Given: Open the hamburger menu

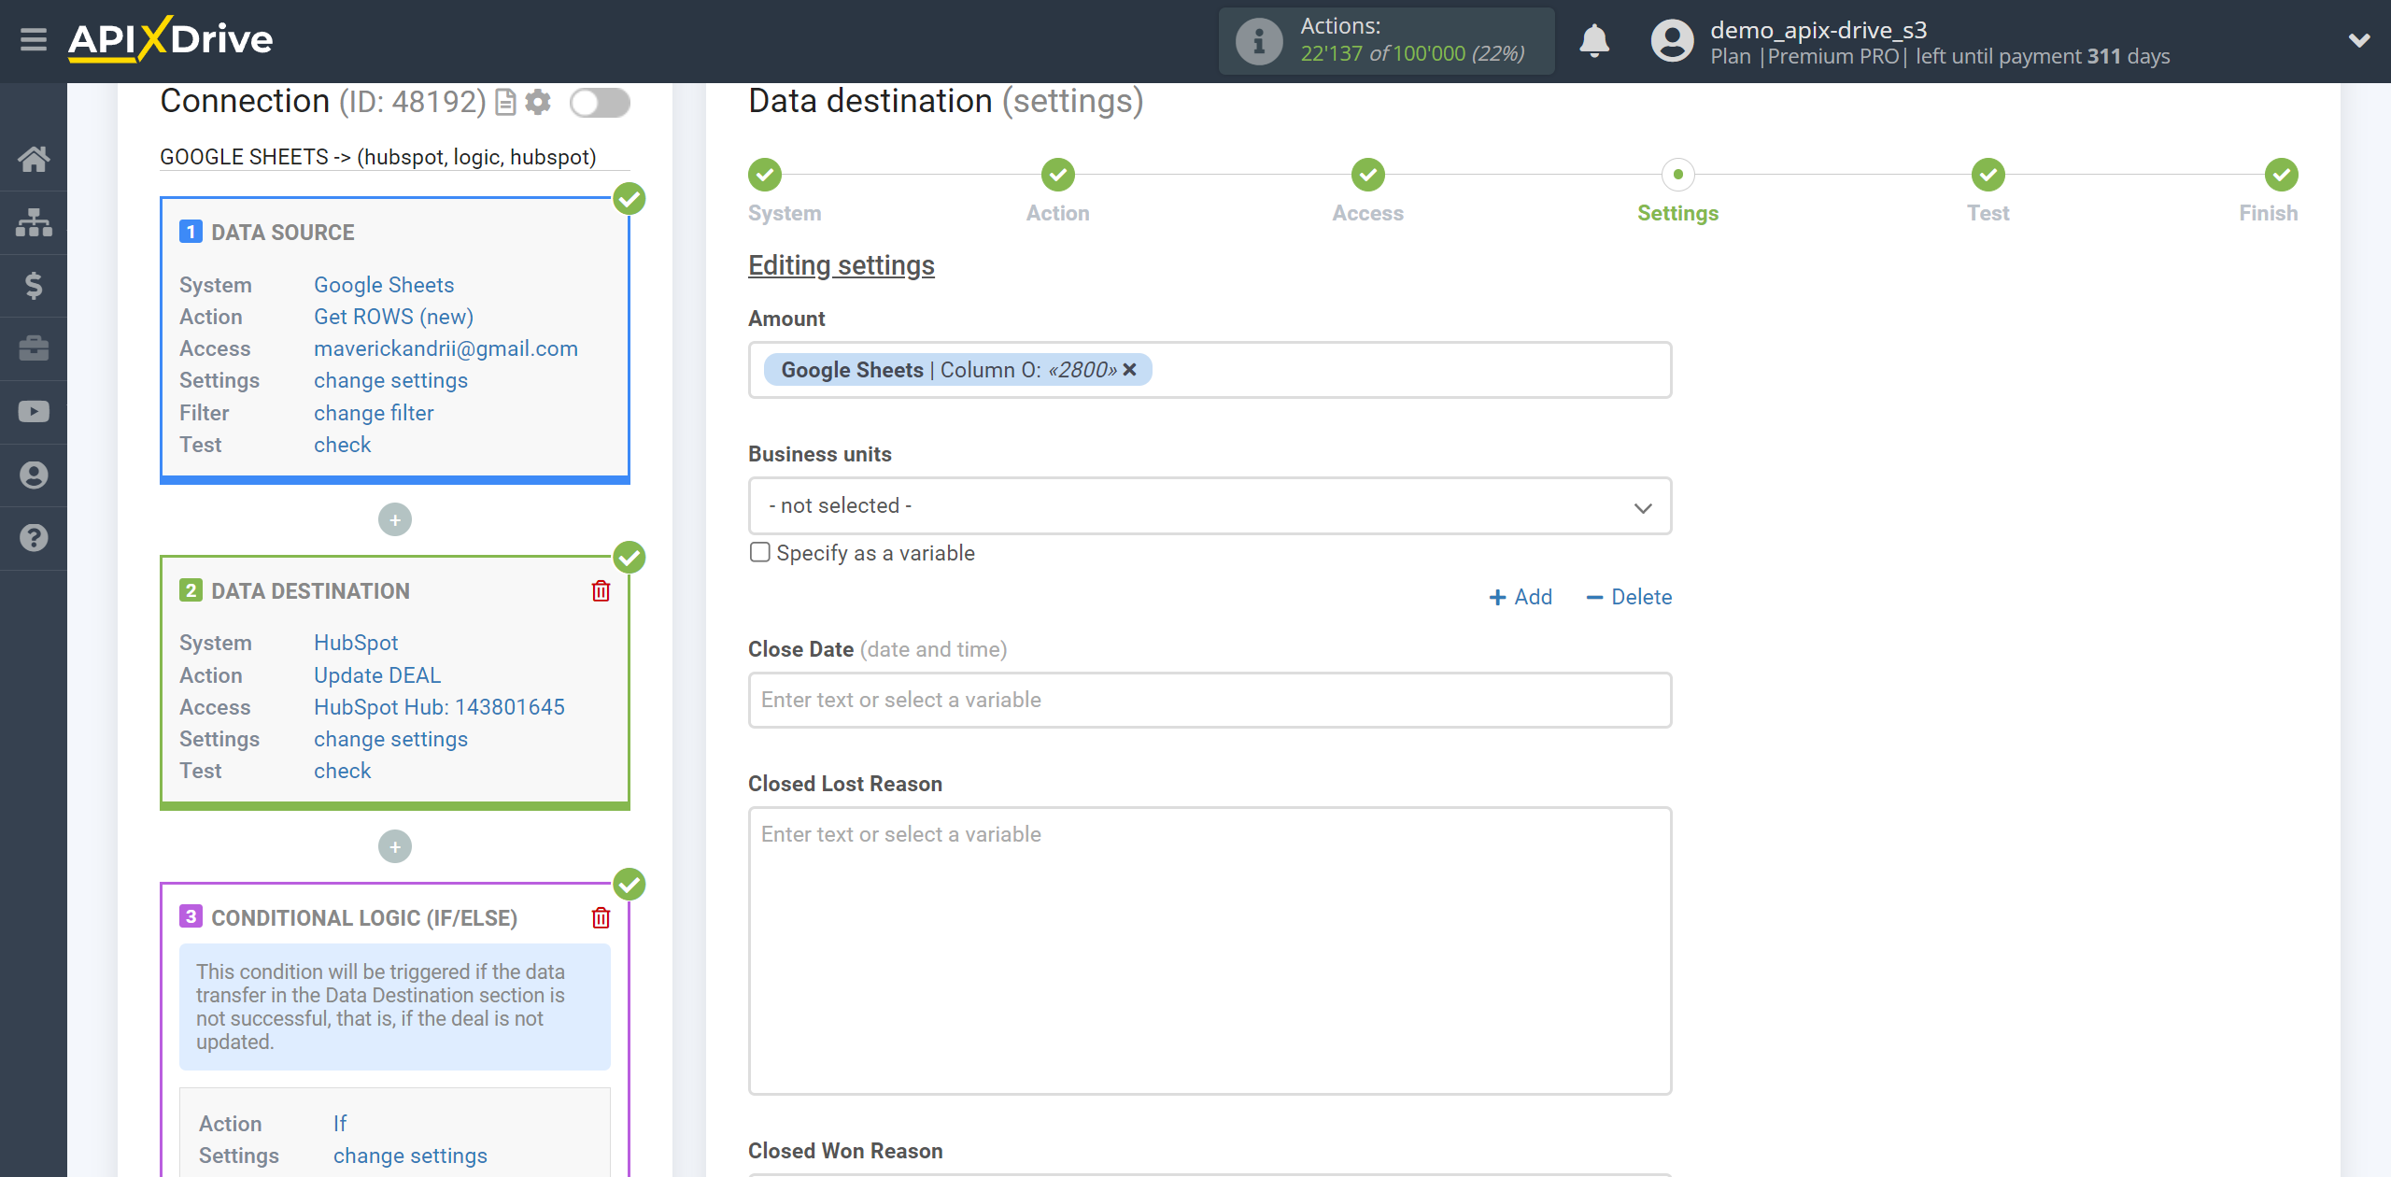Looking at the screenshot, I should (34, 40).
